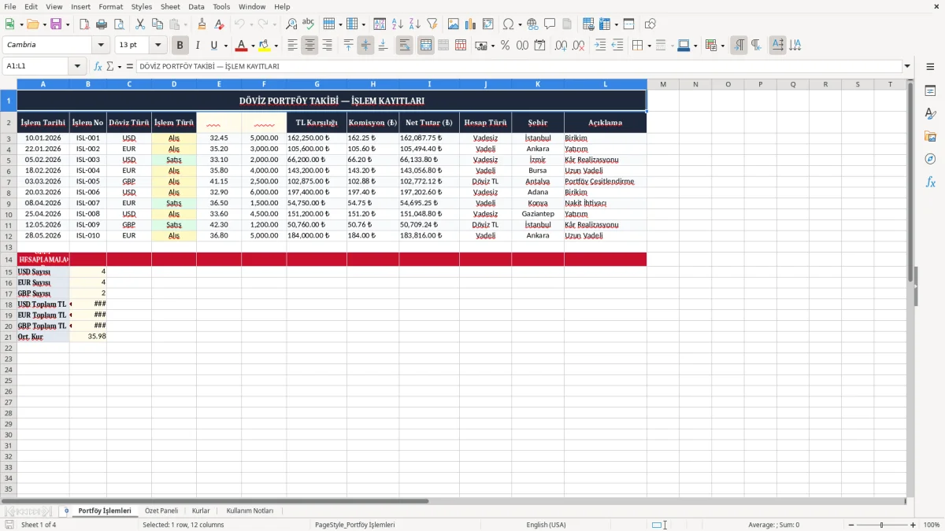The image size is (945, 531).
Task: Open the font color dropdown arrow
Action: click(252, 46)
